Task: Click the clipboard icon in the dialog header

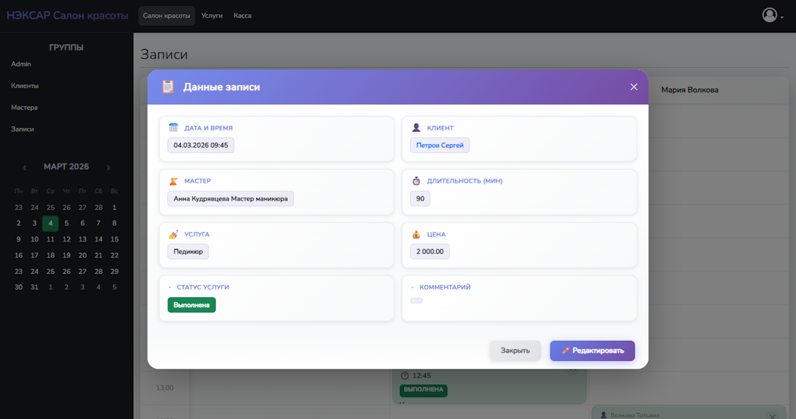Action: click(168, 87)
